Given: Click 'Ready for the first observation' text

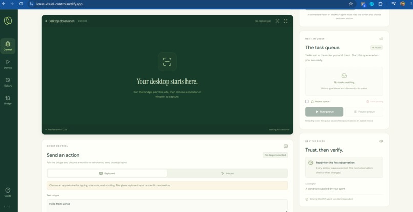Looking at the screenshot, I should coord(335,163).
